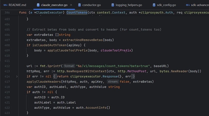Image resolution: width=209 pixels, height=116 pixels.
Task: Switch to the logging_helpers.go tab
Action: [127, 5]
